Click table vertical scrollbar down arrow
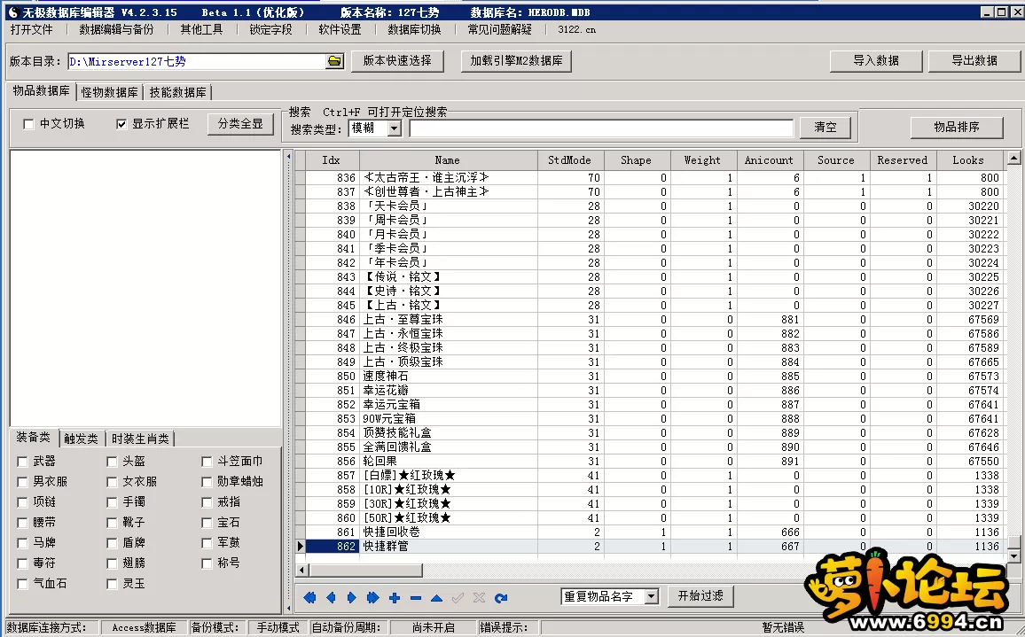1025x637 pixels. click(x=1013, y=556)
